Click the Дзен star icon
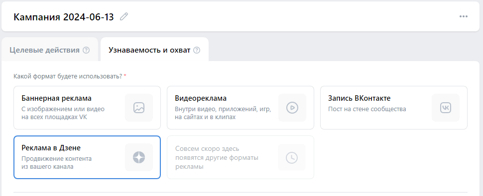483x196 pixels. click(139, 157)
